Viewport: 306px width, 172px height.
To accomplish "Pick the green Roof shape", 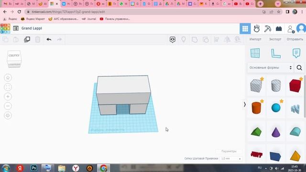I will (256, 132).
